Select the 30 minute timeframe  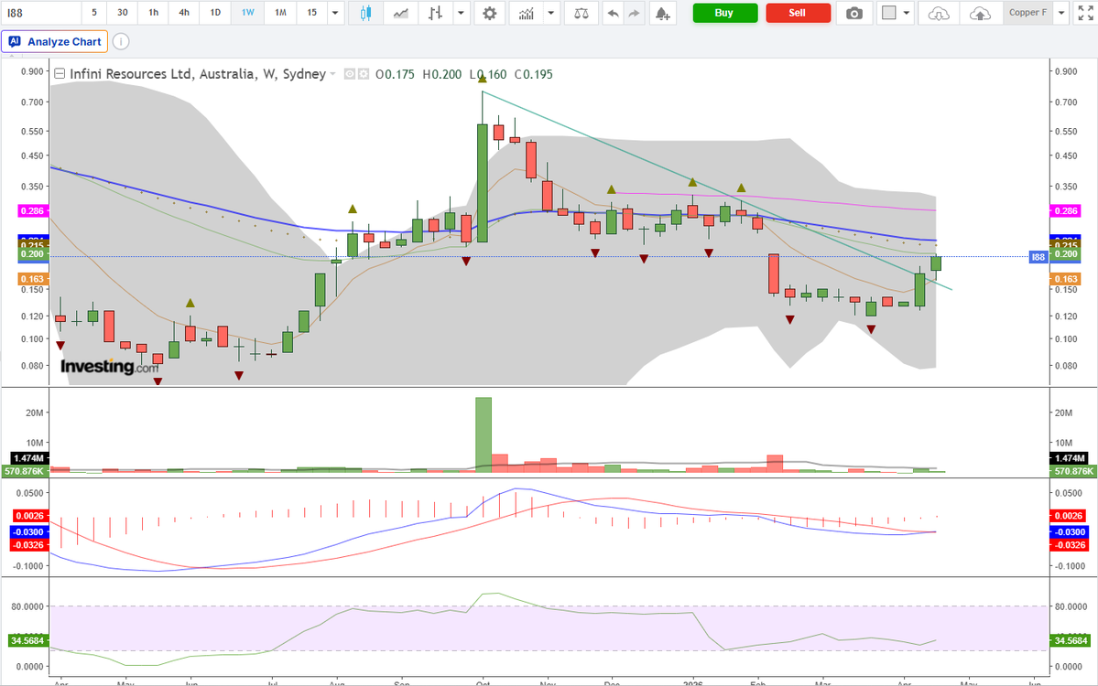123,13
